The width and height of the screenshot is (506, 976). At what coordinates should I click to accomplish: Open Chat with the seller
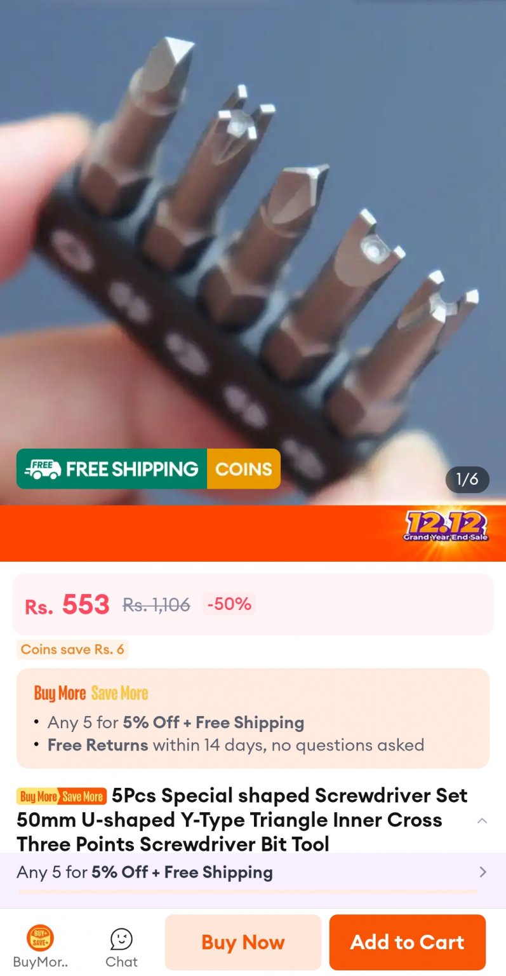coord(121,947)
